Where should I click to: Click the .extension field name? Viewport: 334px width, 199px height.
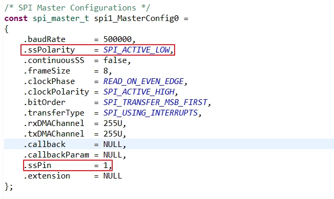click(x=47, y=176)
